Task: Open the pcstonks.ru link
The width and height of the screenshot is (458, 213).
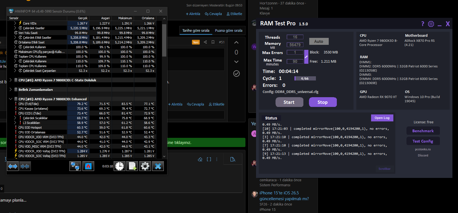Action: (423, 150)
